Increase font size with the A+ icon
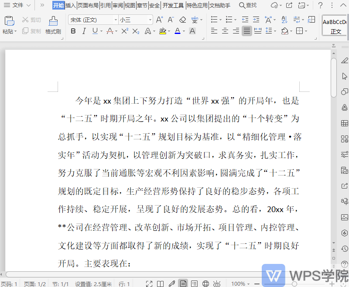Screen dimensions: 349x287 pyautogui.click(x=159, y=20)
